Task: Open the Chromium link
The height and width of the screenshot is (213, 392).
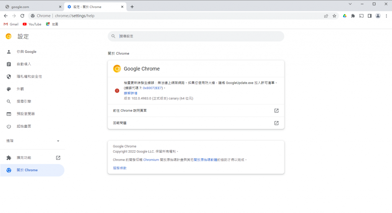Action: coord(151,160)
